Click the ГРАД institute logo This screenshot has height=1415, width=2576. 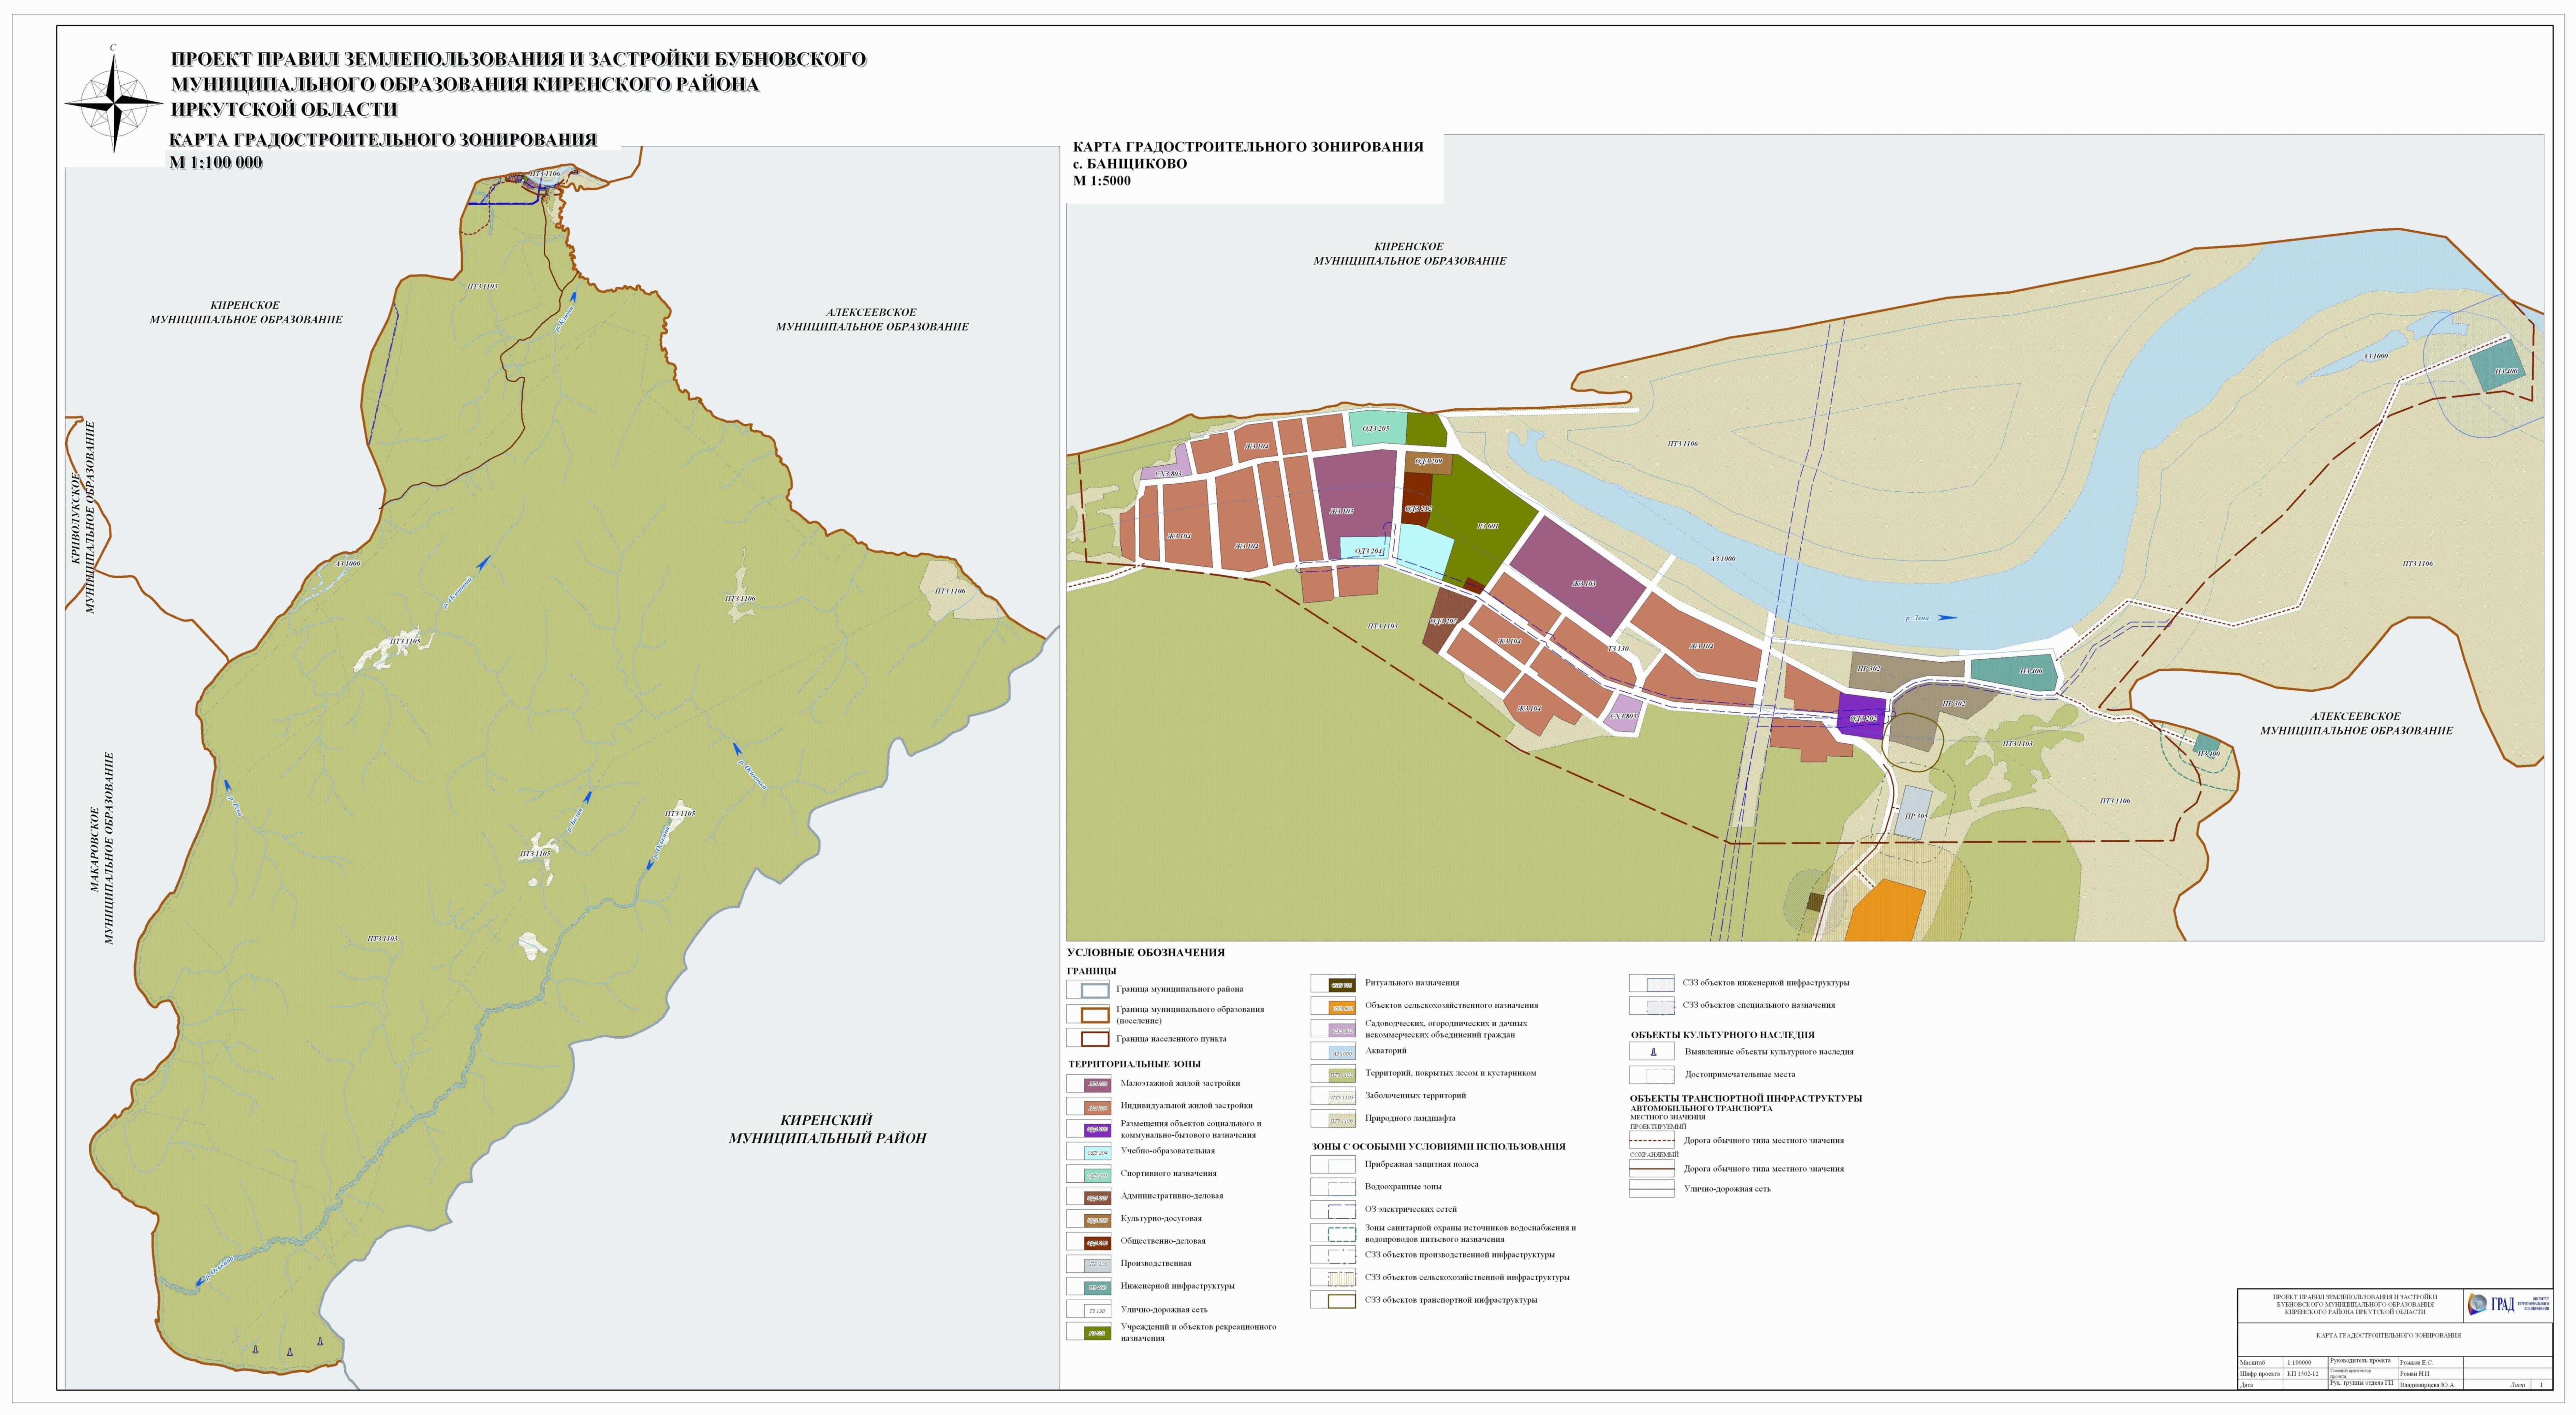(2508, 1304)
